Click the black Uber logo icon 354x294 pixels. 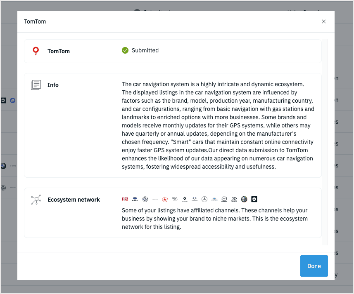pyautogui.click(x=254, y=199)
